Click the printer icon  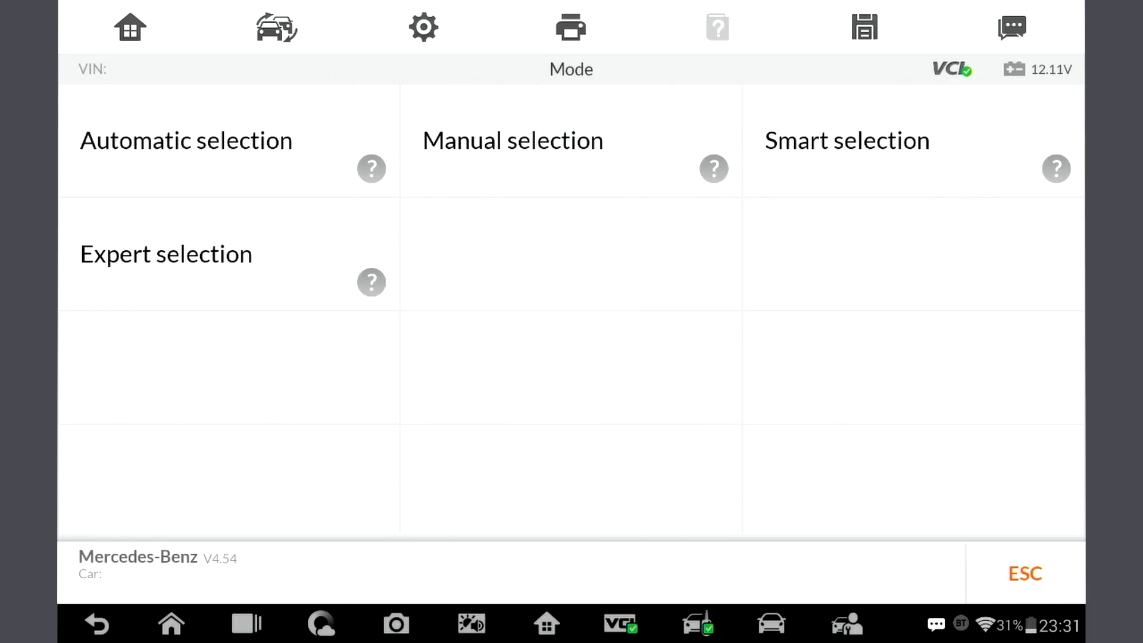pyautogui.click(x=570, y=27)
